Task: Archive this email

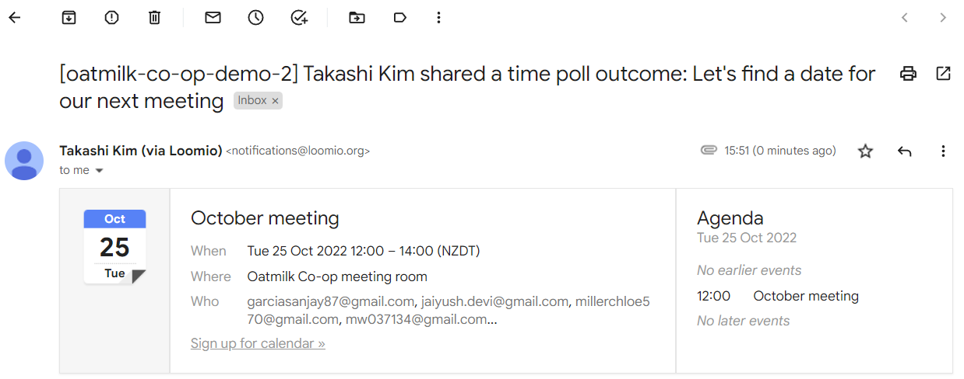Action: tap(69, 17)
